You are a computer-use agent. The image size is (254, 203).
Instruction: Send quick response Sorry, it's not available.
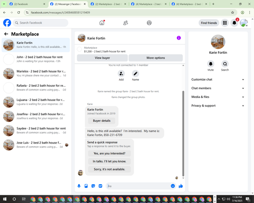109,169
